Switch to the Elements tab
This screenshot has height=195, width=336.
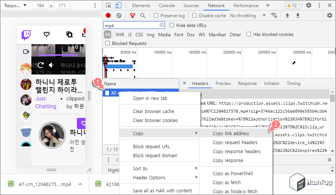pyautogui.click(x=141, y=5)
